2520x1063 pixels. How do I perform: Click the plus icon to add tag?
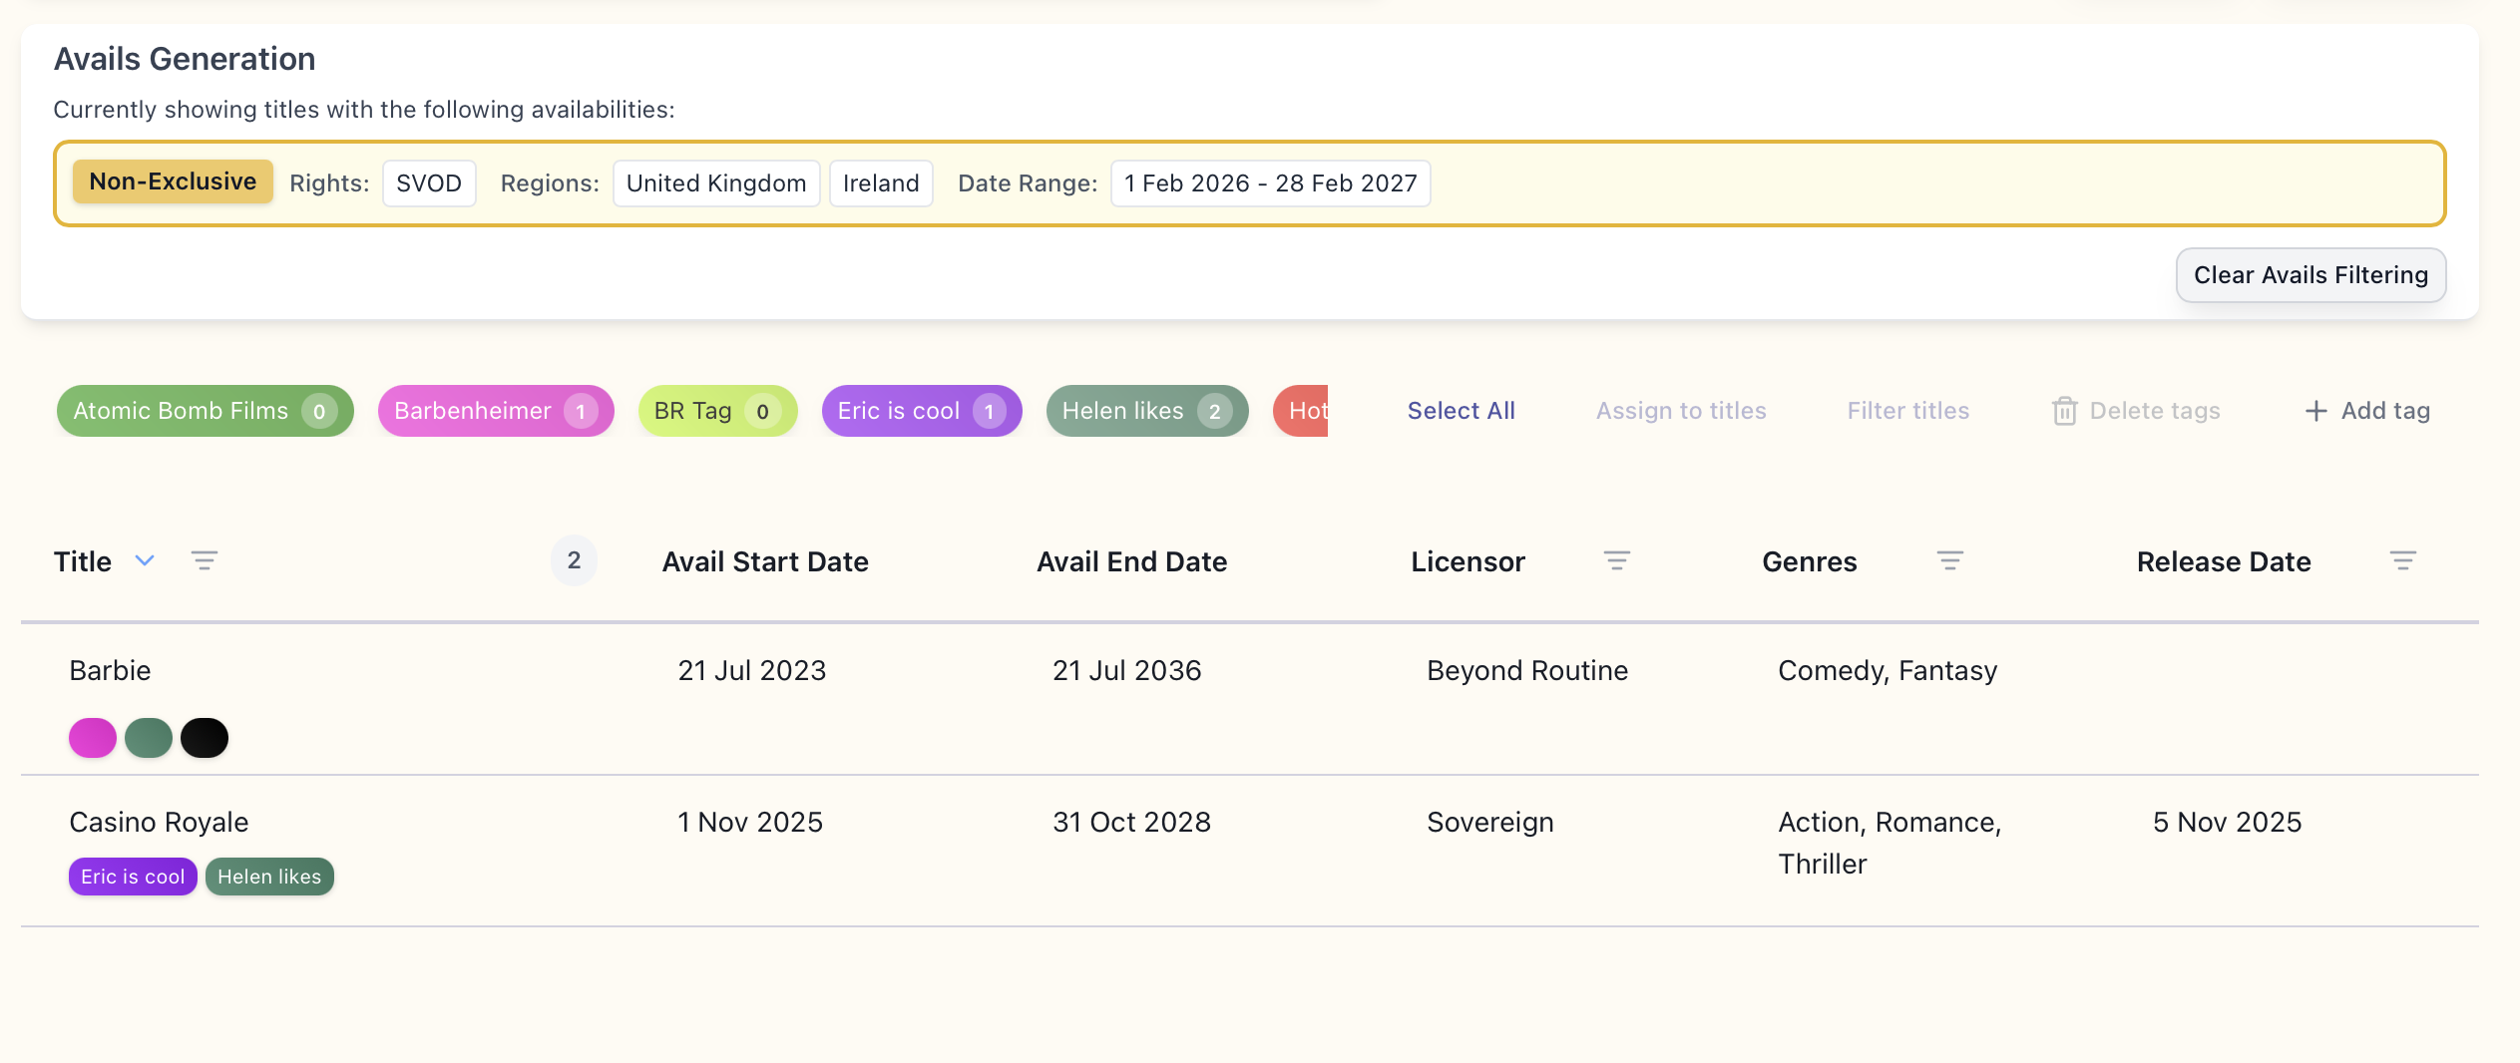(x=2315, y=411)
